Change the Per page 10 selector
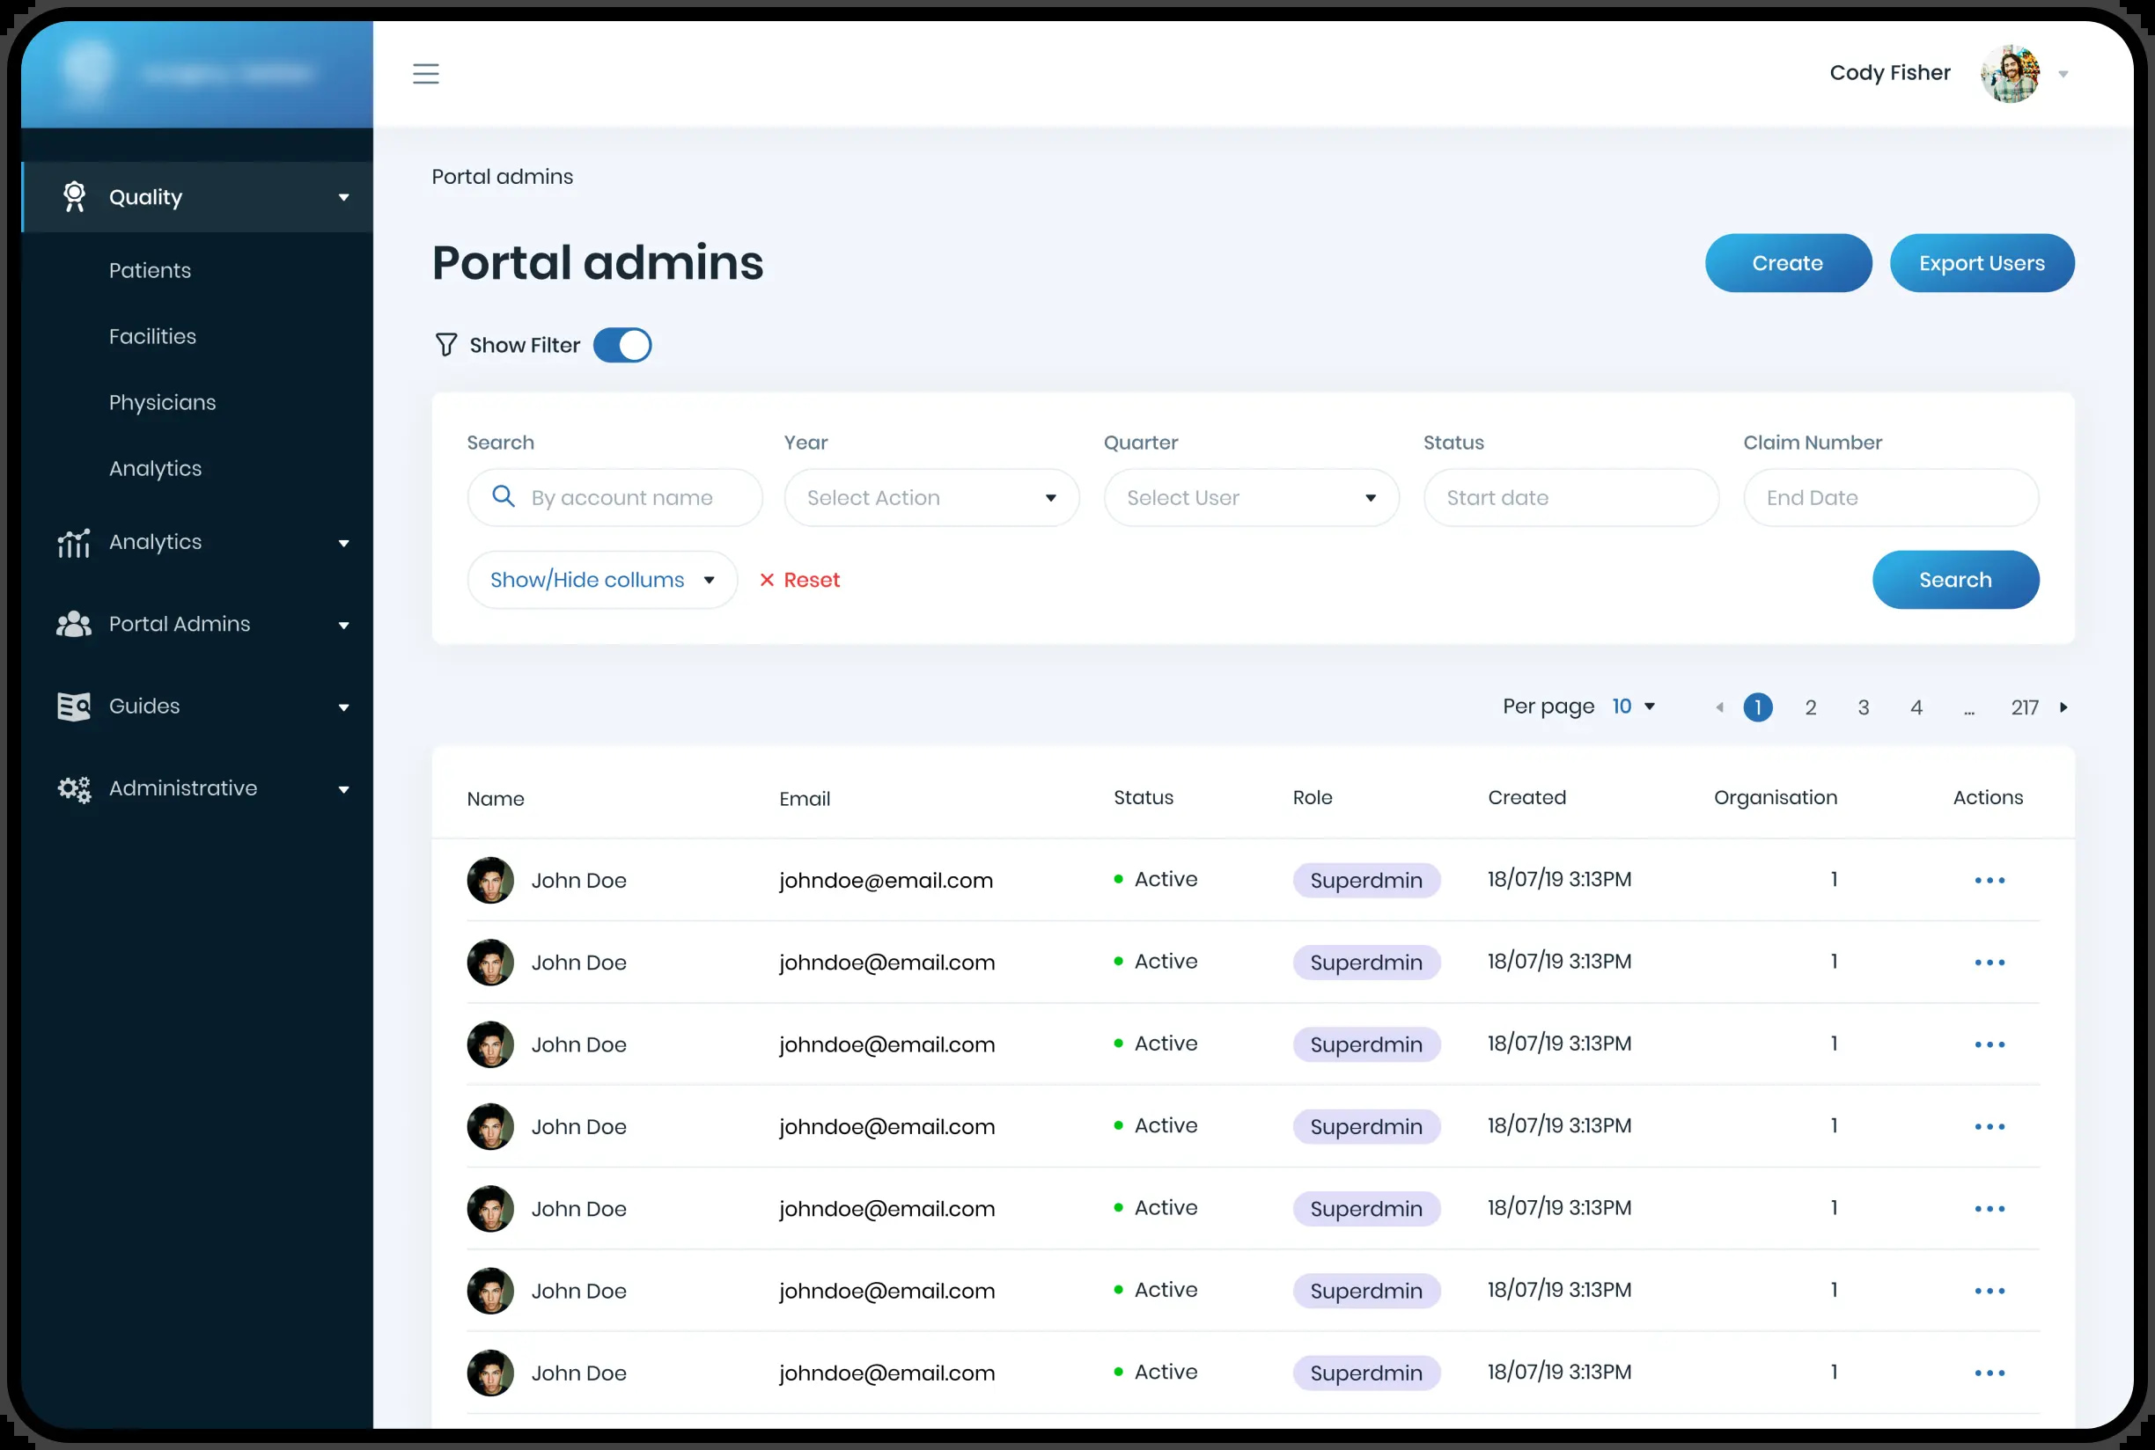Screen dimensions: 2155x1450 [x=1633, y=707]
